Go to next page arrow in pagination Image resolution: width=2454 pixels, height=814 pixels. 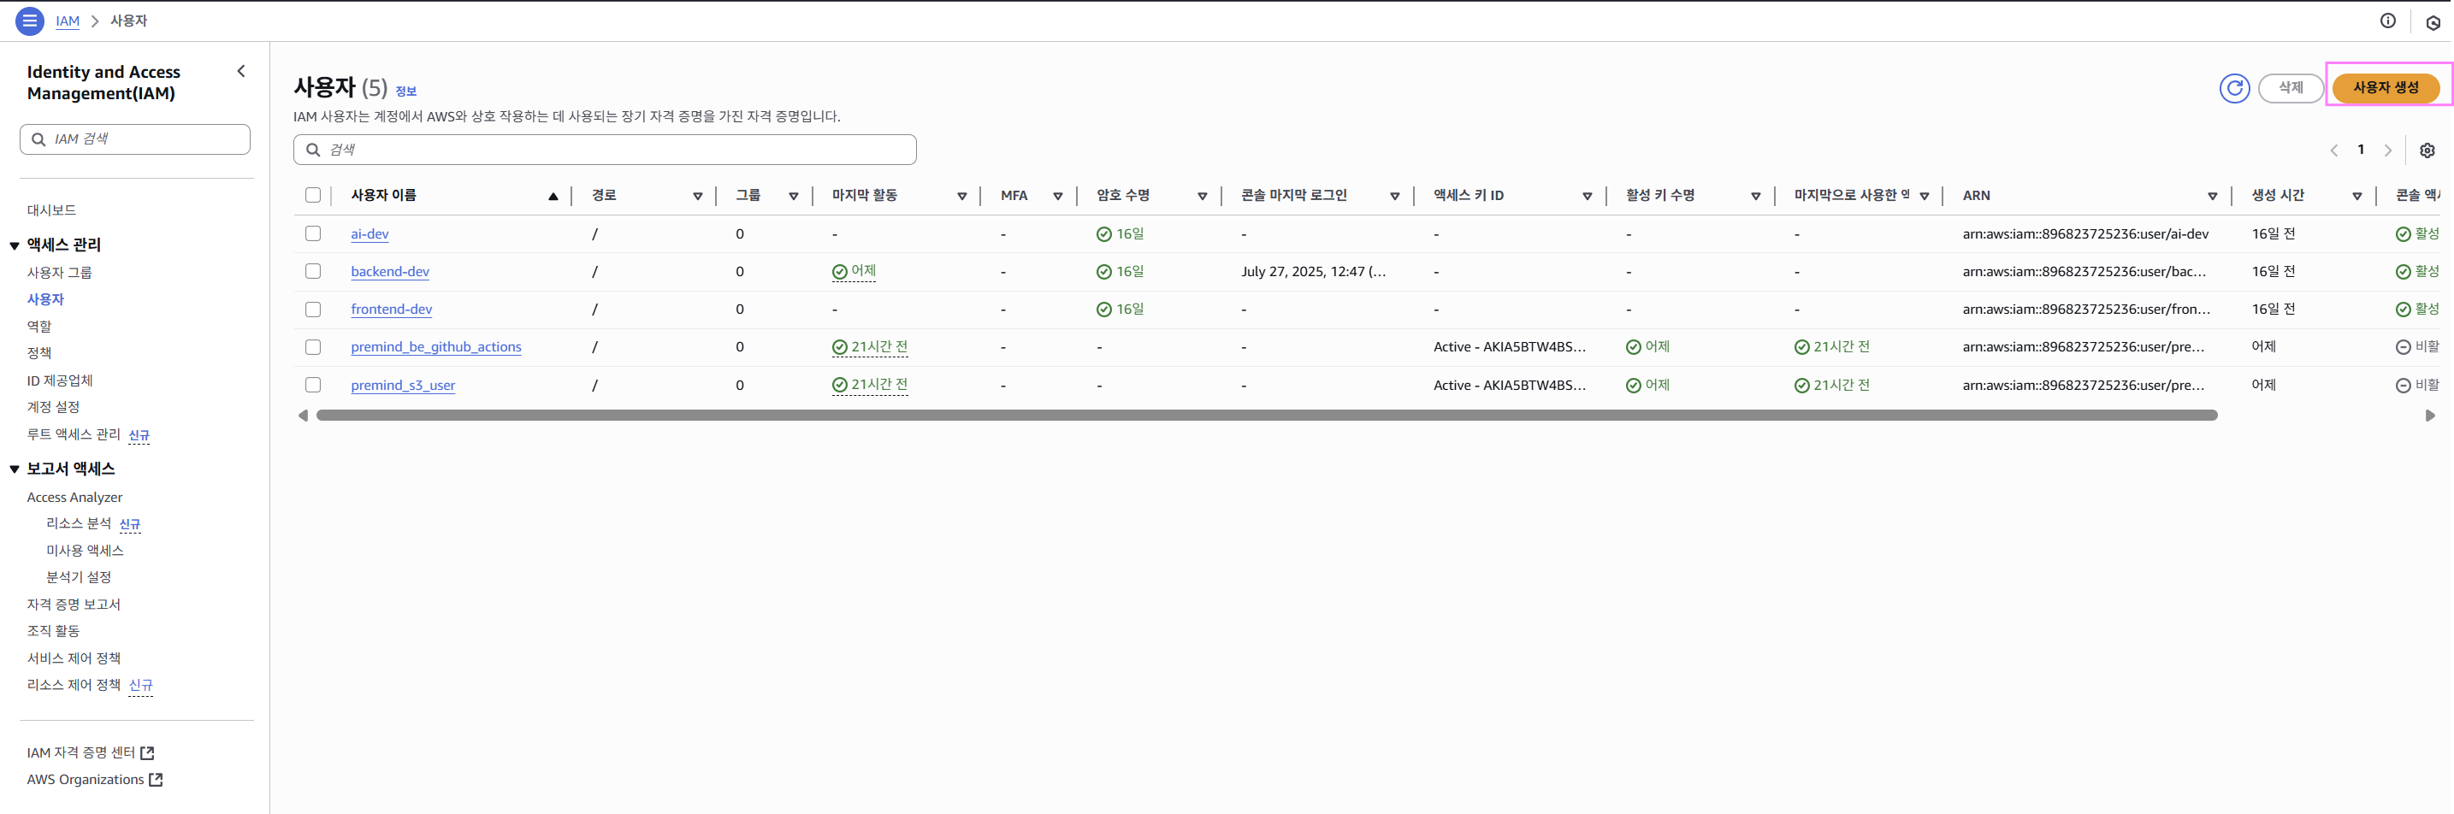tap(2387, 150)
